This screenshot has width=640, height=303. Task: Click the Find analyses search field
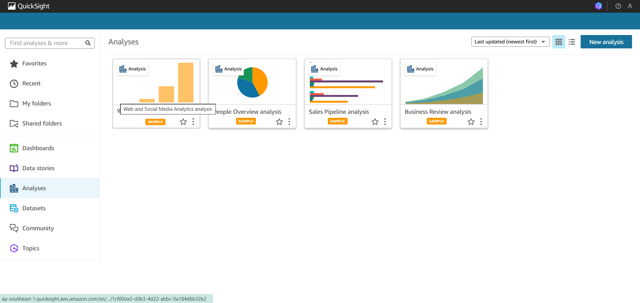coord(45,43)
